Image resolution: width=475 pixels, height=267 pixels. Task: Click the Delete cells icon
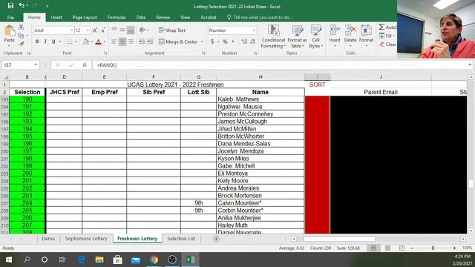350,30
